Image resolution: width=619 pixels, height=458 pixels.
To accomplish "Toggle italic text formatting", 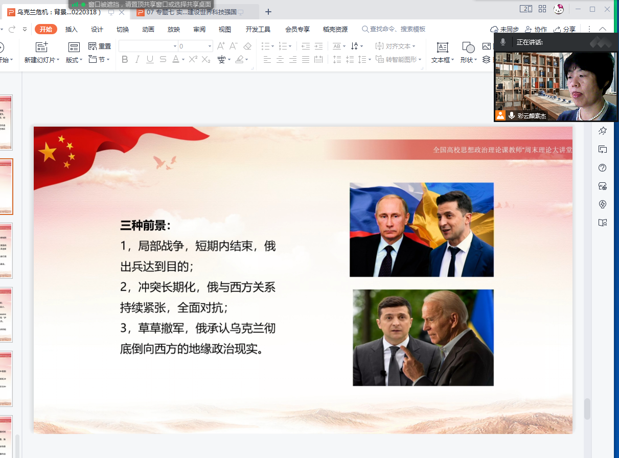I will 137,60.
